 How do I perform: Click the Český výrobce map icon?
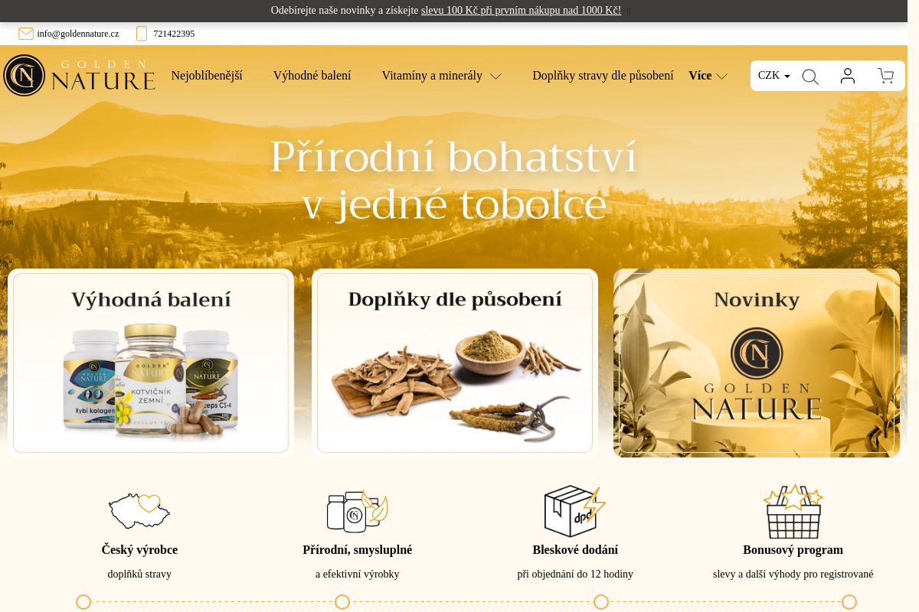pos(139,511)
